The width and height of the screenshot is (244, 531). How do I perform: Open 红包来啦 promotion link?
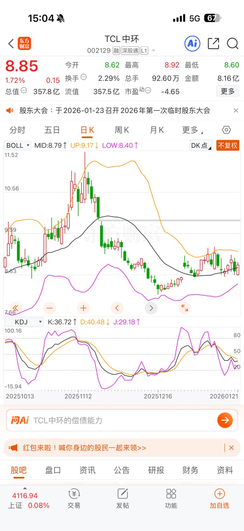point(85,448)
